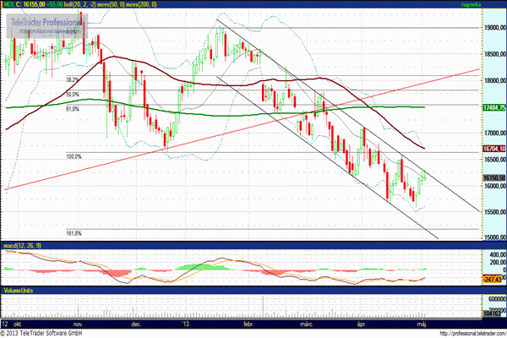The width and height of the screenshot is (507, 338).
Task: Click the febr. label on date axis
Action: [248, 323]
